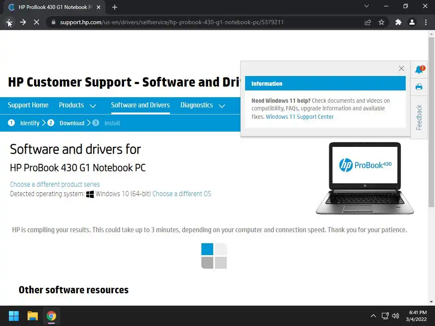The height and width of the screenshot is (326, 435).
Task: Click the Other software resources heading
Action: click(x=73, y=289)
